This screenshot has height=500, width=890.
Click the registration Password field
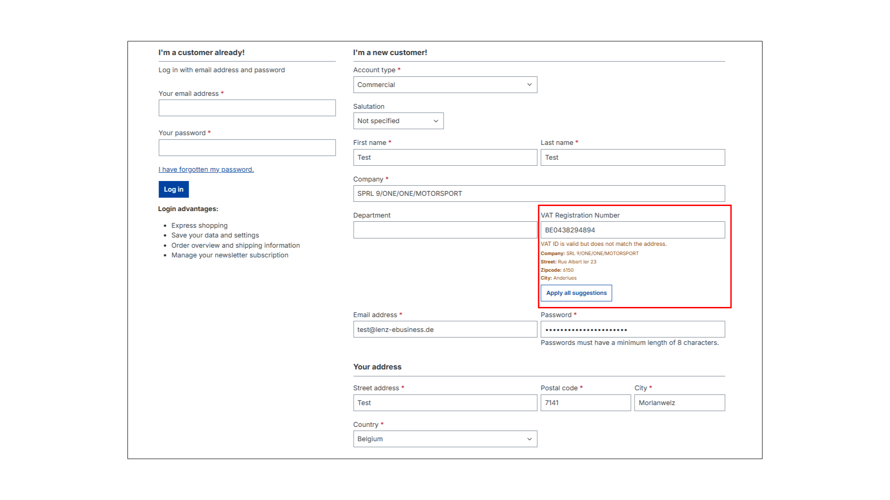tap(632, 330)
